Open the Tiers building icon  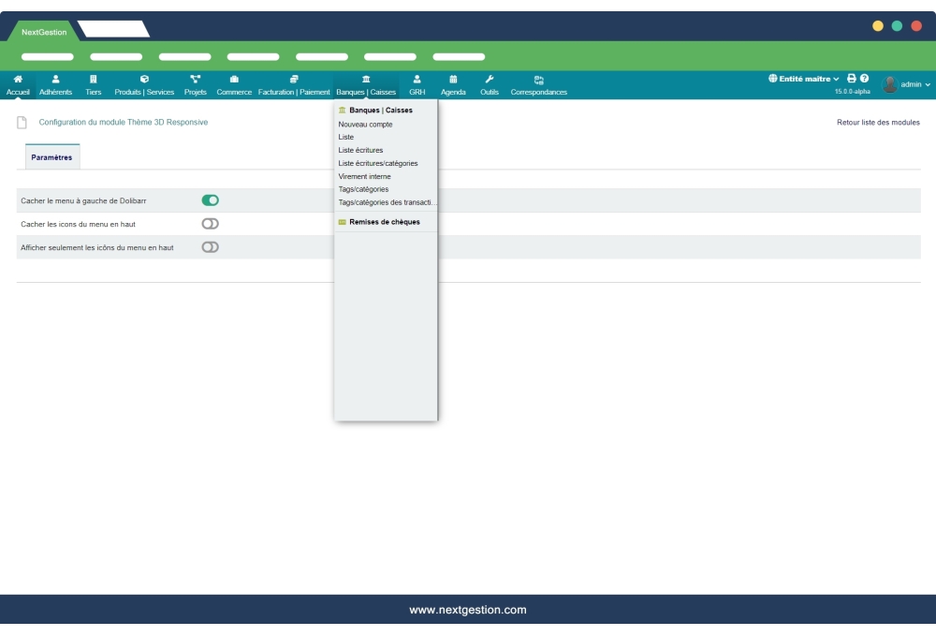pos(93,80)
